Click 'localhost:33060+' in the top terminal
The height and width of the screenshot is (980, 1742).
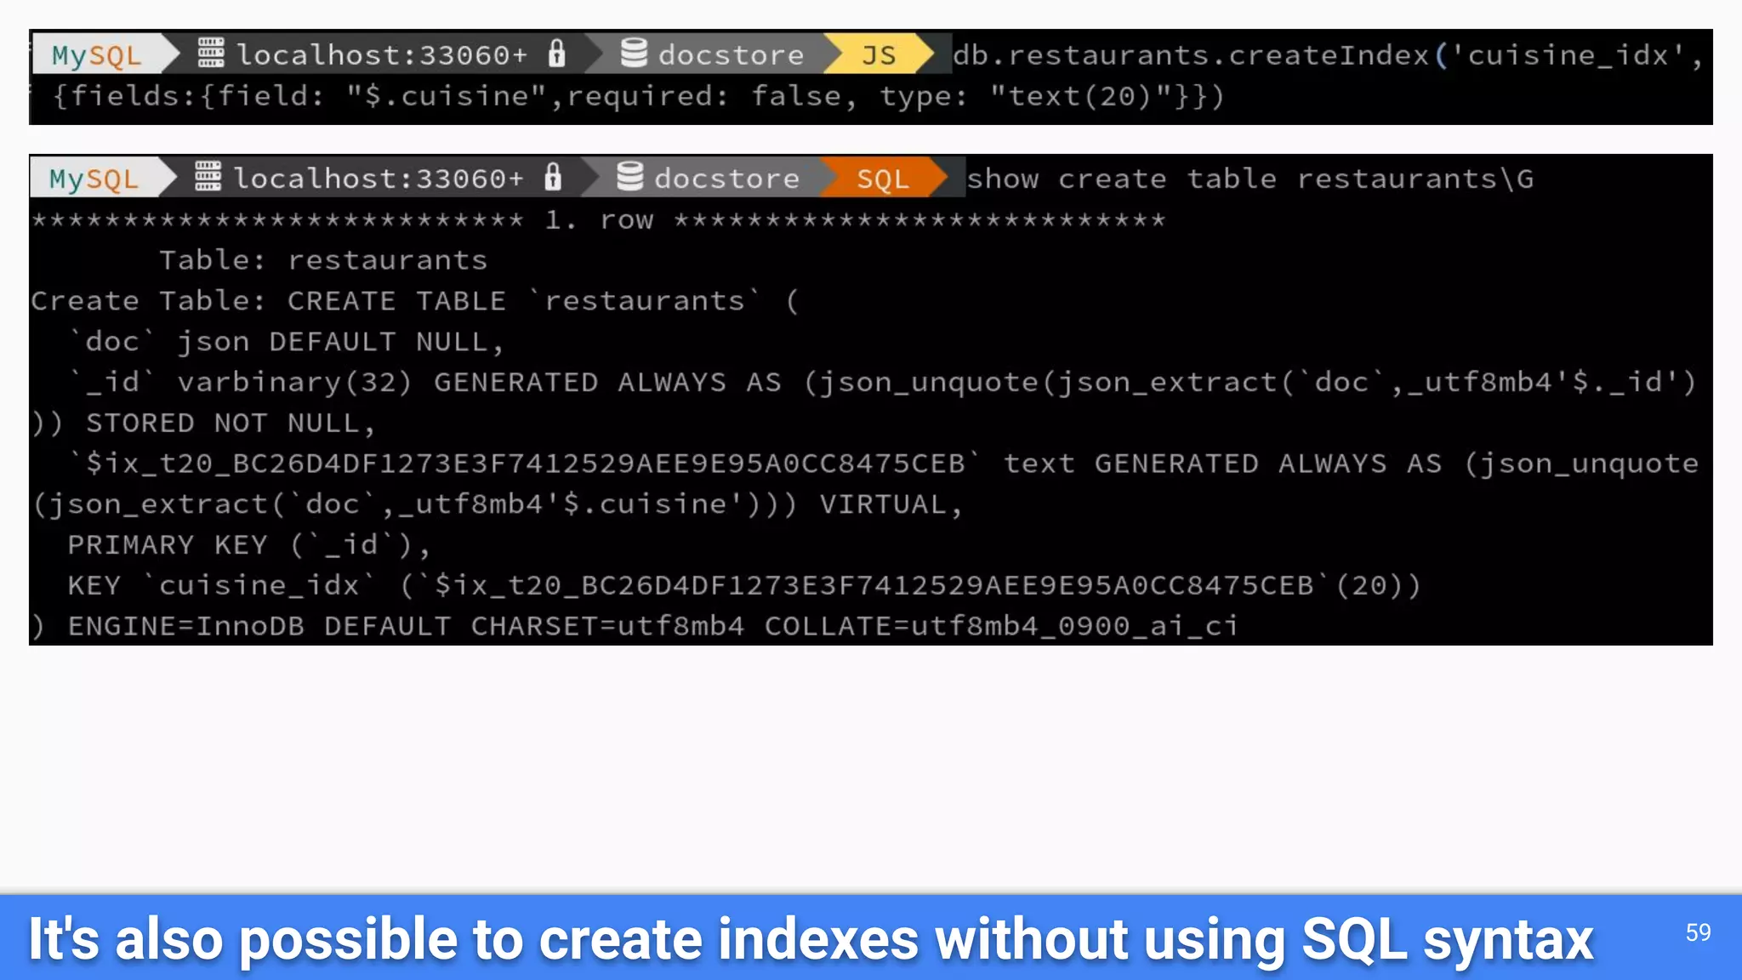coord(382,55)
